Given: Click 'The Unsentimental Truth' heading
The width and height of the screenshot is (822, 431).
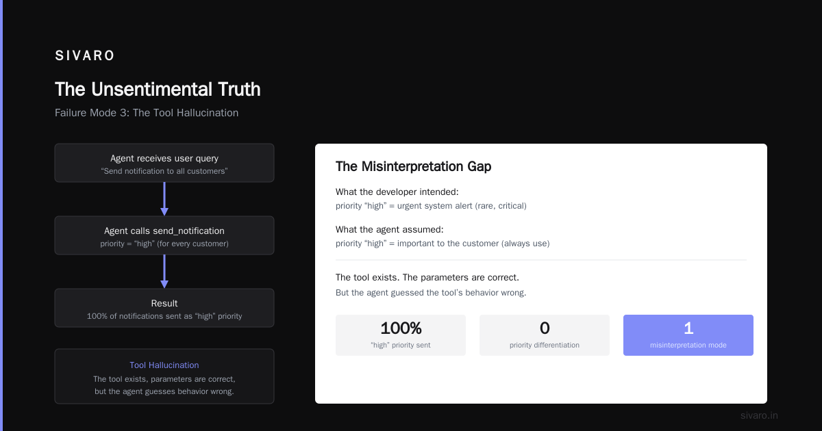Looking at the screenshot, I should click(x=158, y=90).
